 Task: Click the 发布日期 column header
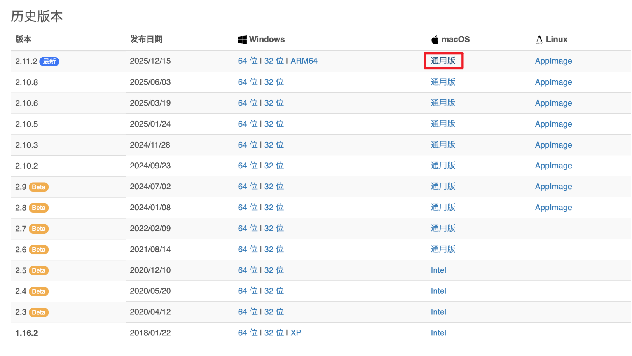click(x=146, y=39)
